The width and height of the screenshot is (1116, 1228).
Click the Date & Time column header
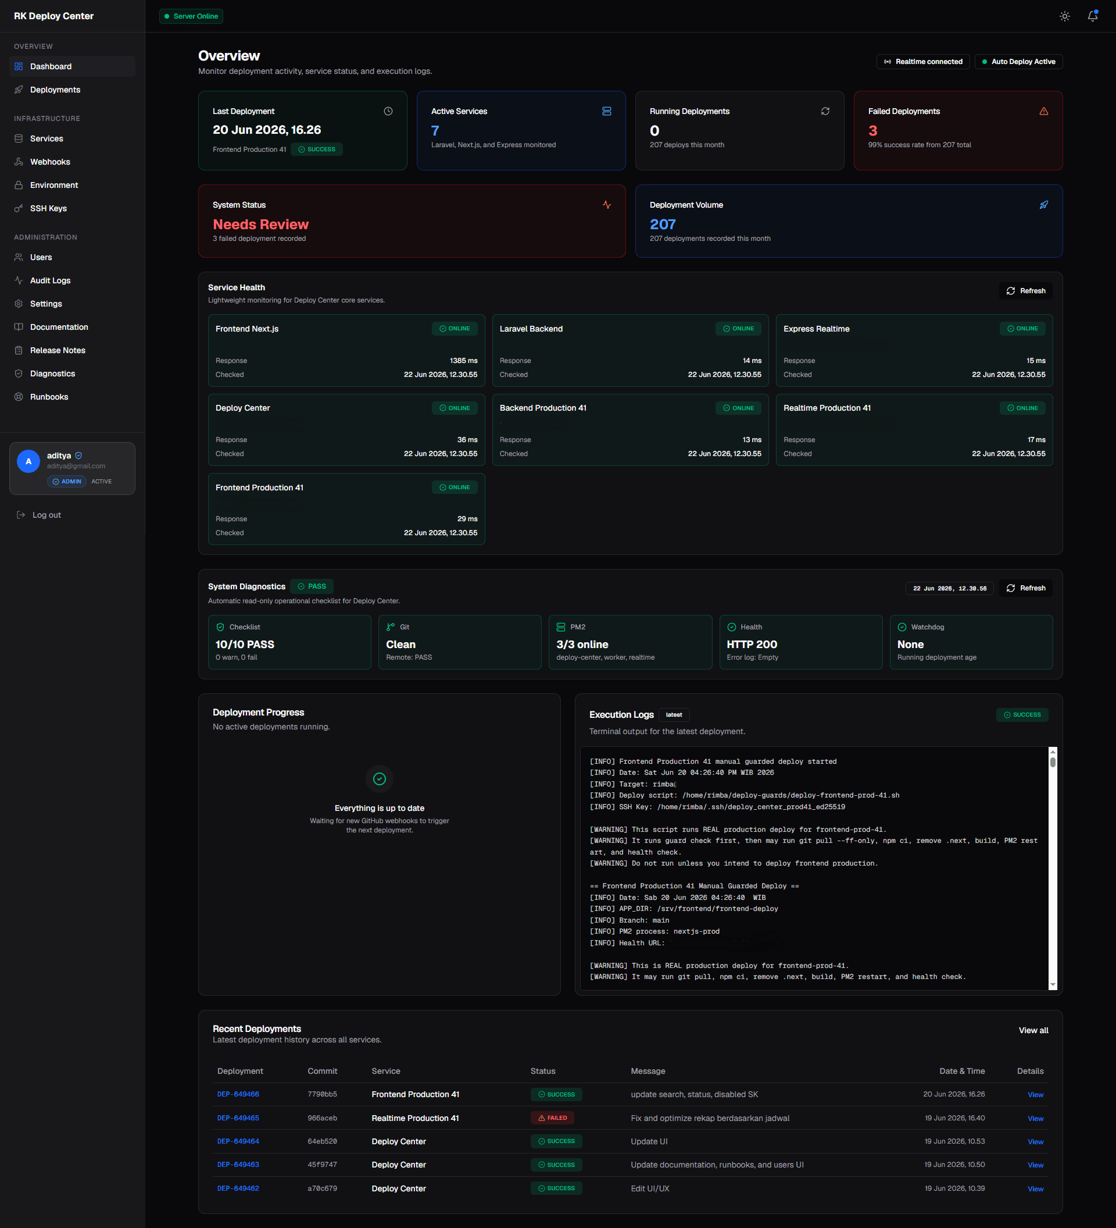pyautogui.click(x=961, y=1071)
